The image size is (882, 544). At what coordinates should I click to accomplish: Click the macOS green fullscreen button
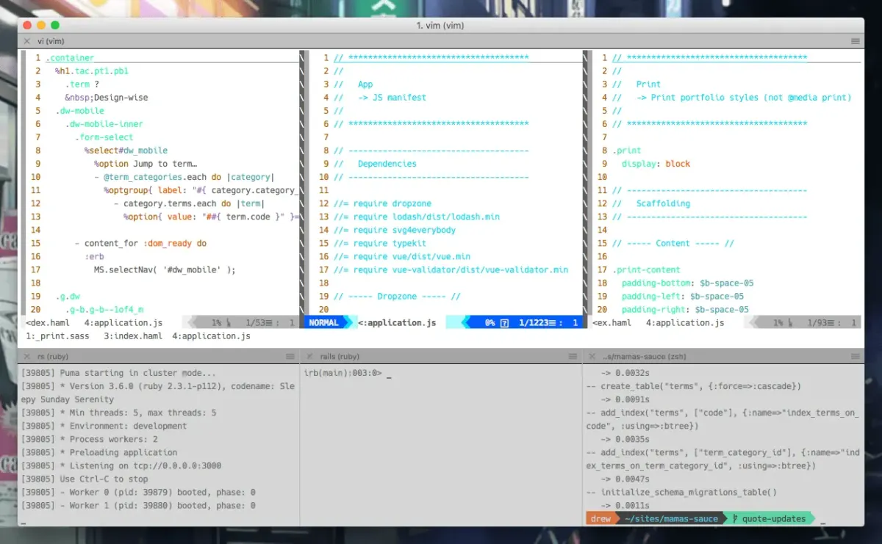pyautogui.click(x=55, y=25)
